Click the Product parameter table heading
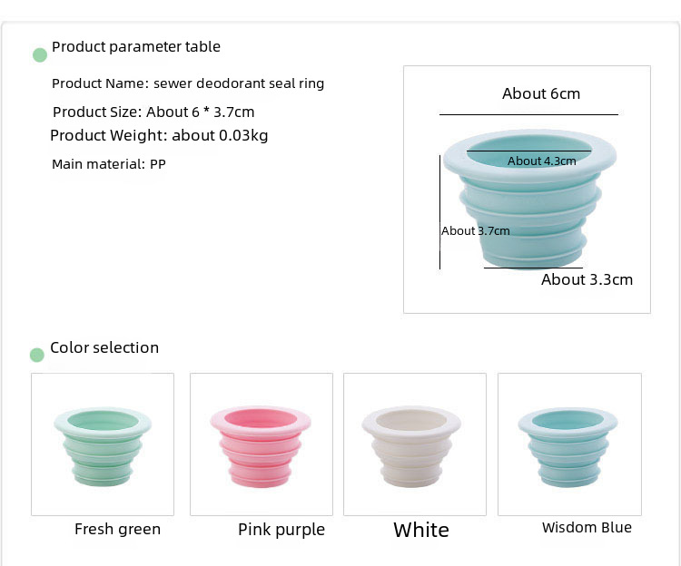Image resolution: width=681 pixels, height=566 pixels. point(136,46)
